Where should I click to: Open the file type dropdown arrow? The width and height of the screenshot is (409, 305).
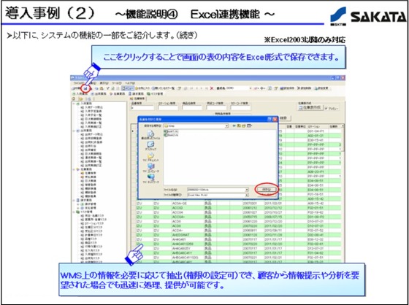click(x=247, y=195)
